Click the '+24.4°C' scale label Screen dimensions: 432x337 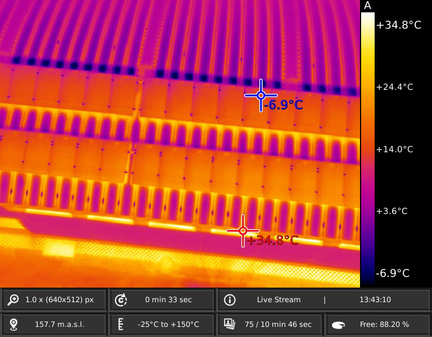[x=394, y=87]
